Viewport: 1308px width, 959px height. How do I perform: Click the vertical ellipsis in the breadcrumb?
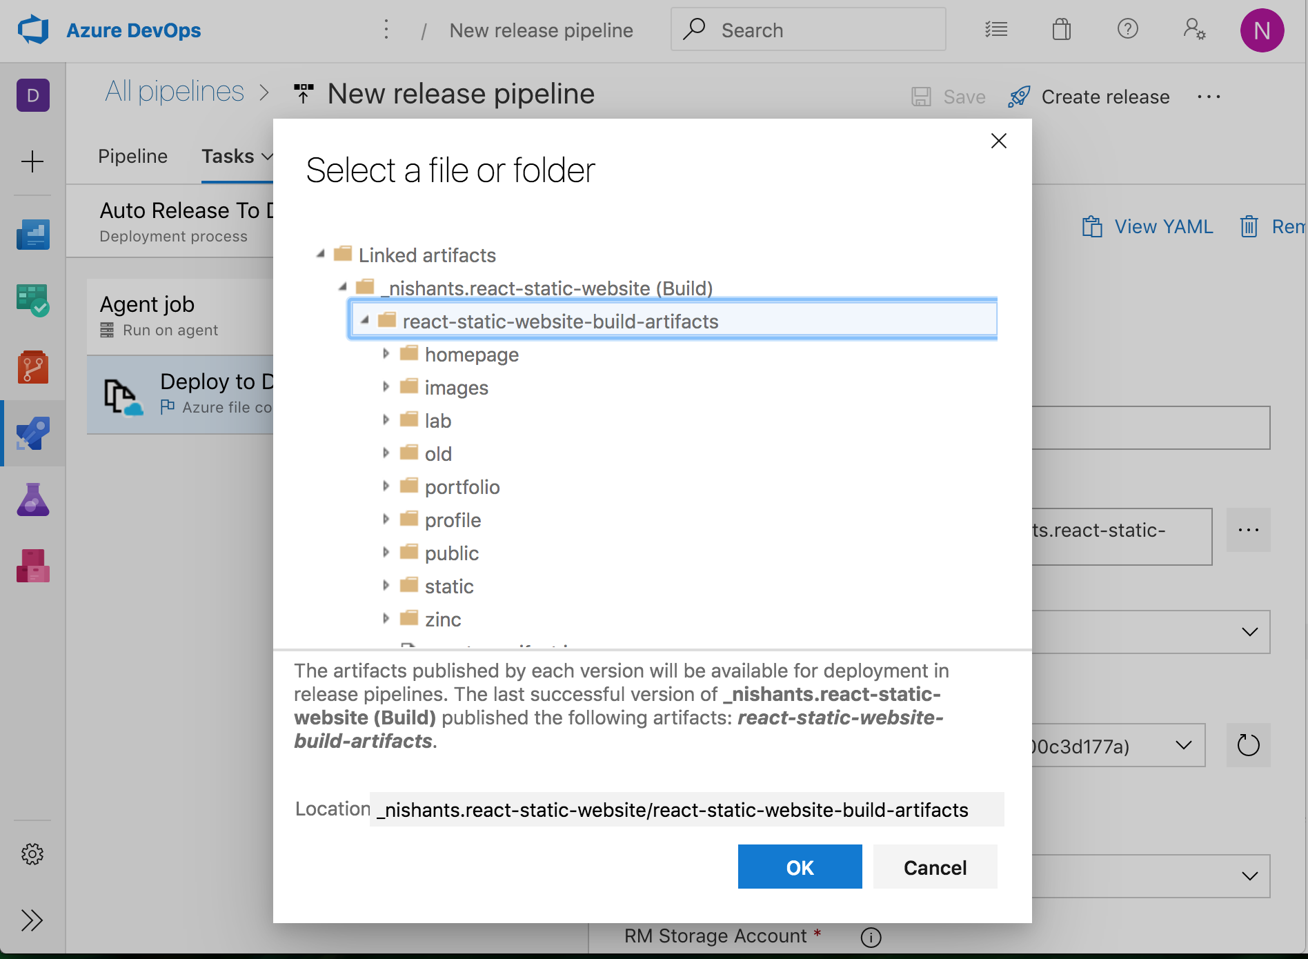click(386, 30)
